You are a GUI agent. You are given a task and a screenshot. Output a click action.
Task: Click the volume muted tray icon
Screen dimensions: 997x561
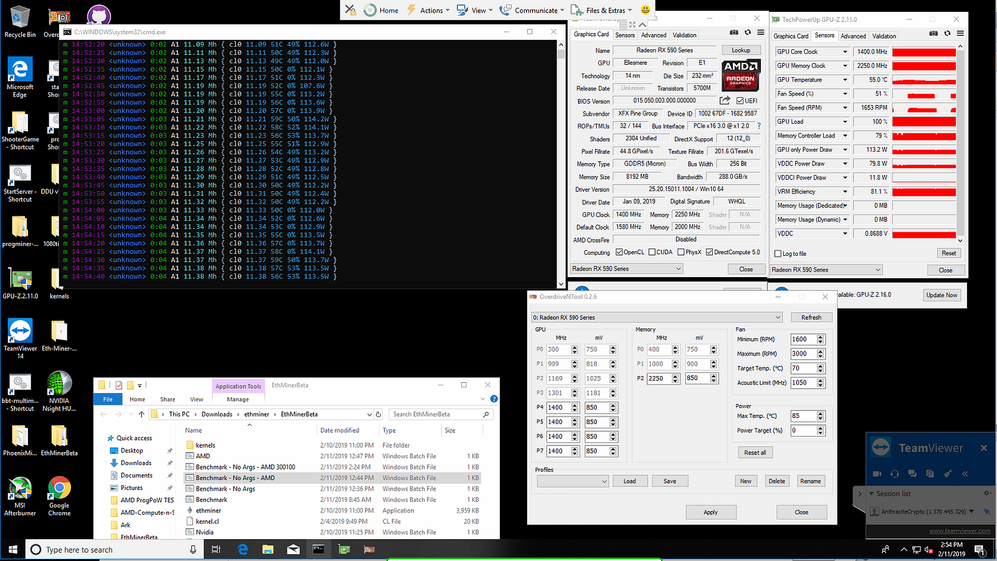pyautogui.click(x=929, y=550)
